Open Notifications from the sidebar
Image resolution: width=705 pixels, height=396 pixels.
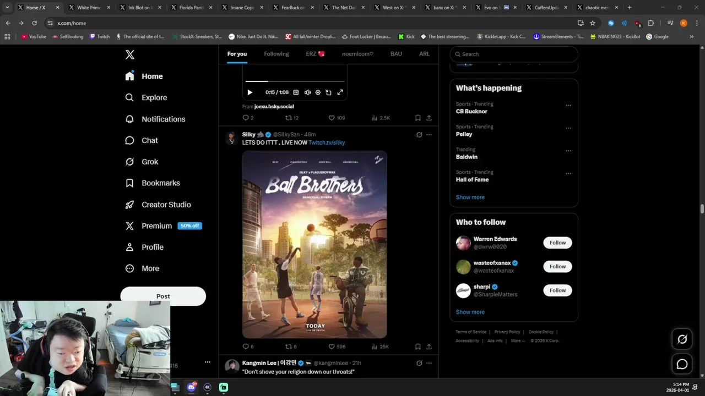point(155,119)
